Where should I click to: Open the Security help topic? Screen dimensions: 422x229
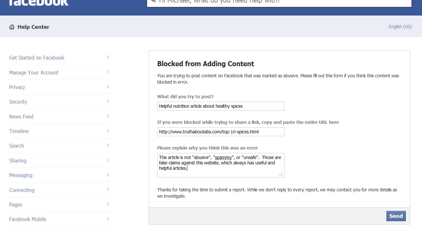pos(18,102)
